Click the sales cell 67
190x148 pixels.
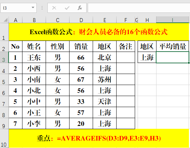(x=81, y=79)
